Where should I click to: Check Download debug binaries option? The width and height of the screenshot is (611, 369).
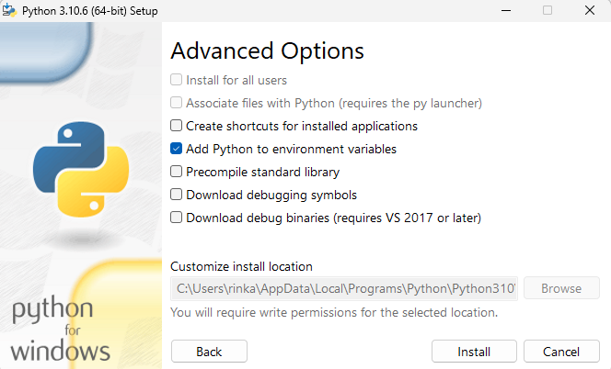[x=177, y=218]
